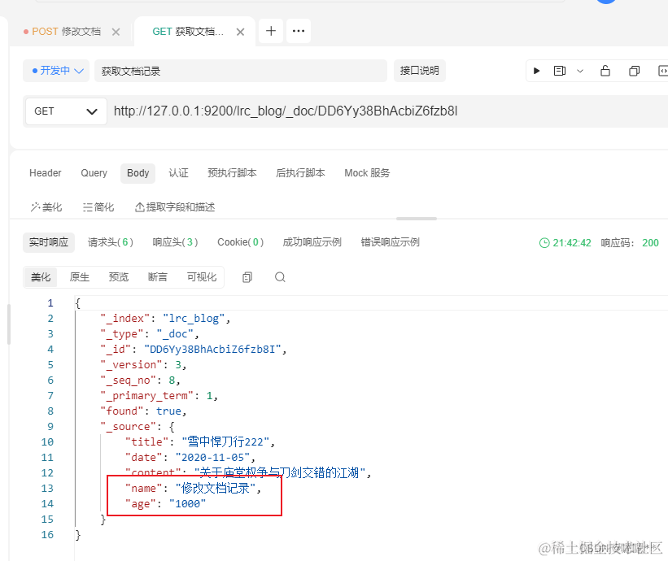The height and width of the screenshot is (561, 668).
Task: Click the save response icon beside the run button
Action: click(559, 71)
